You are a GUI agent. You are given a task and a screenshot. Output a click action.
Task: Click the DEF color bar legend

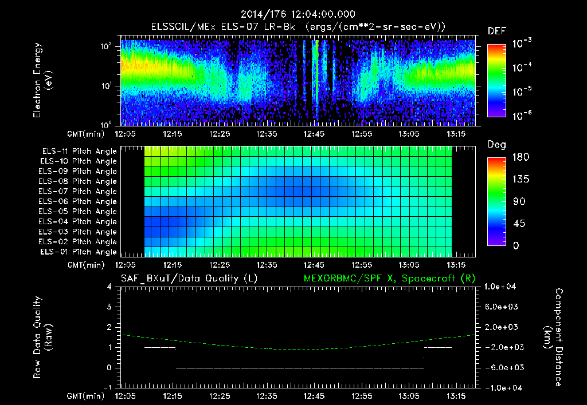tap(496, 81)
